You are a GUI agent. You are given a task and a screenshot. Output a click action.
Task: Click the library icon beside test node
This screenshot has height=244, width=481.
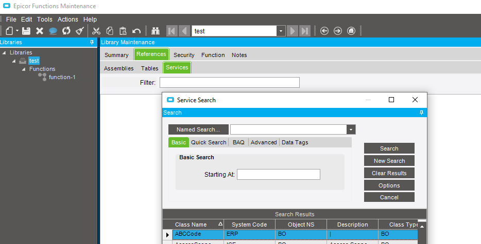tap(22, 61)
